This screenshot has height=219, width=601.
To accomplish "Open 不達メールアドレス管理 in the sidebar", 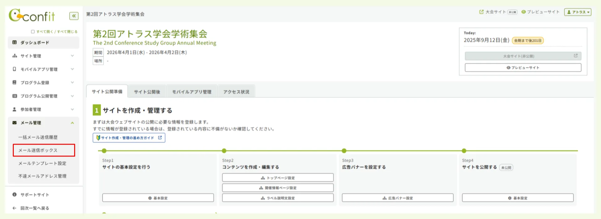I will pos(42,176).
